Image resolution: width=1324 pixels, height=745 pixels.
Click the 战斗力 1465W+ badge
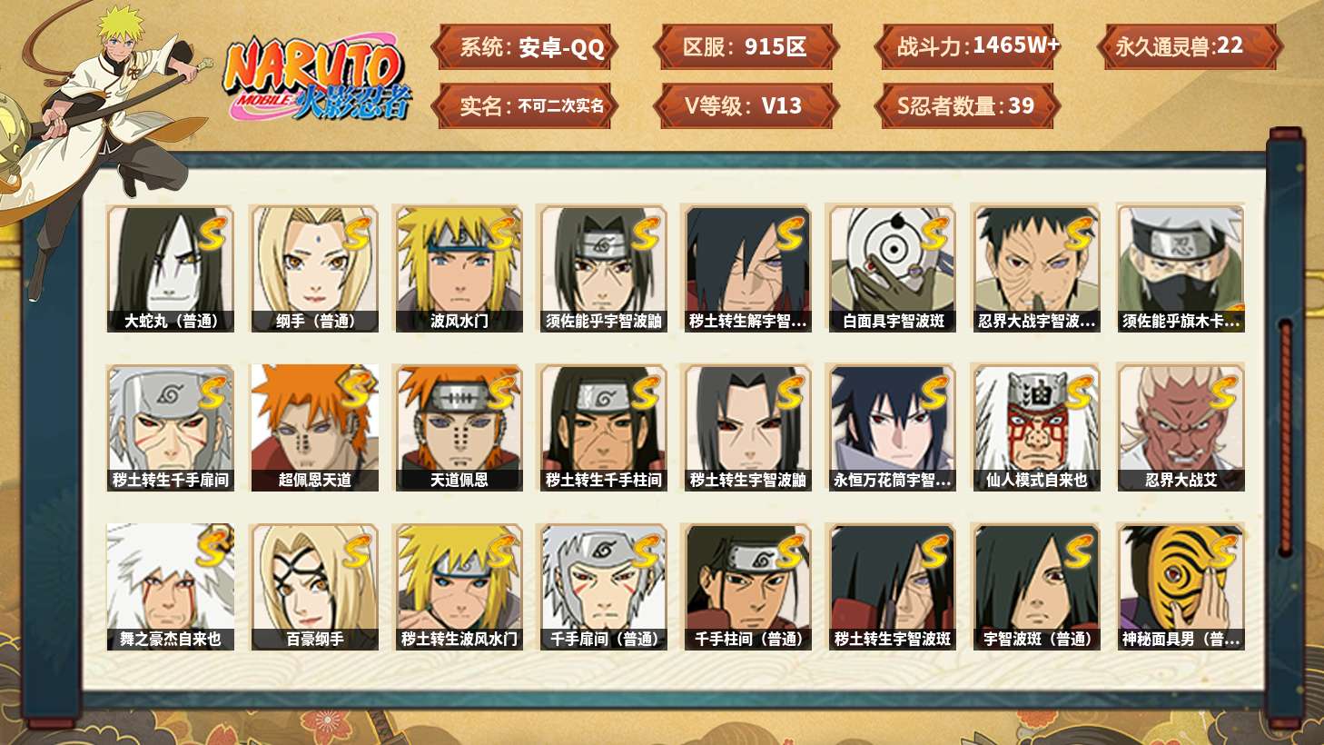click(x=967, y=47)
